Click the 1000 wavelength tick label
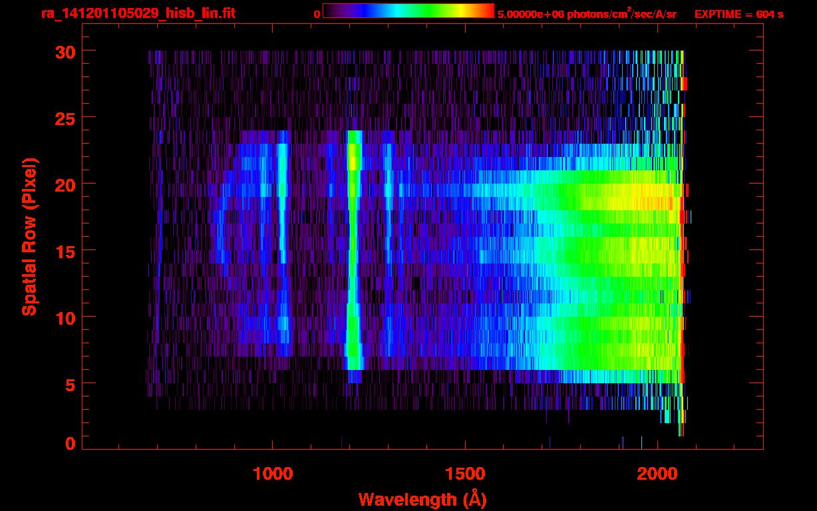The width and height of the screenshot is (817, 511). (273, 474)
